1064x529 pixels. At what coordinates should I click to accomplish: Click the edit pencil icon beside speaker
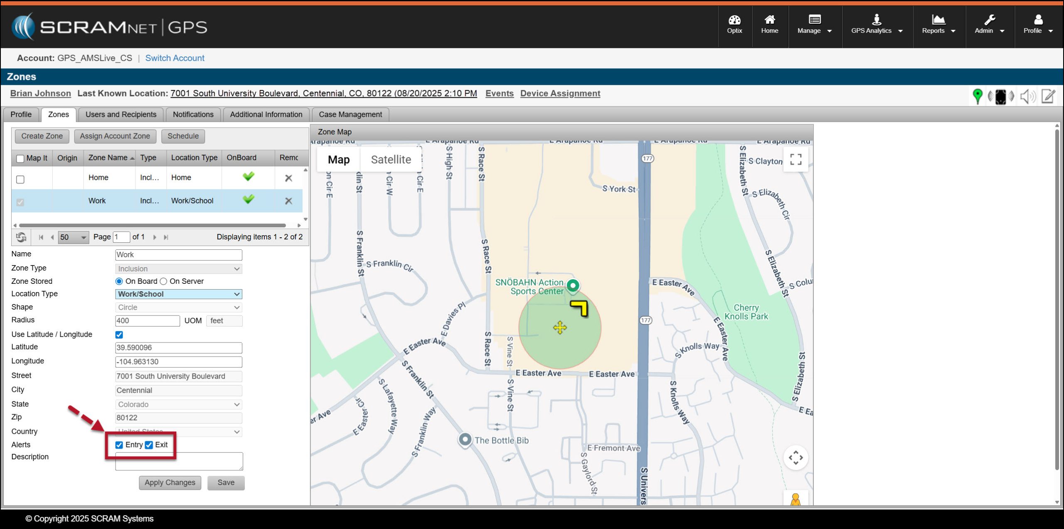[x=1048, y=96]
